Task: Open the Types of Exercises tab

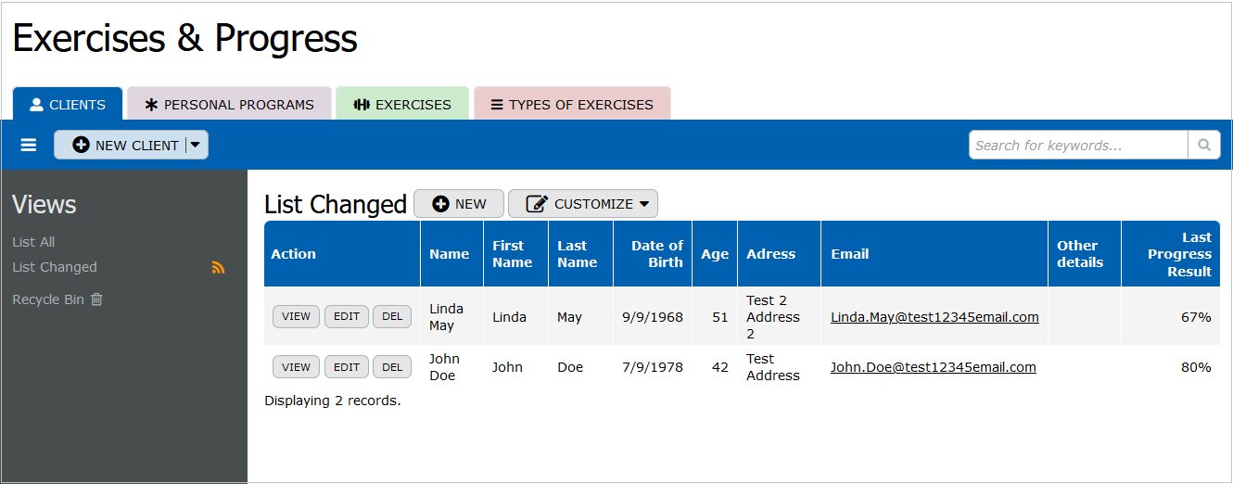Action: [572, 105]
